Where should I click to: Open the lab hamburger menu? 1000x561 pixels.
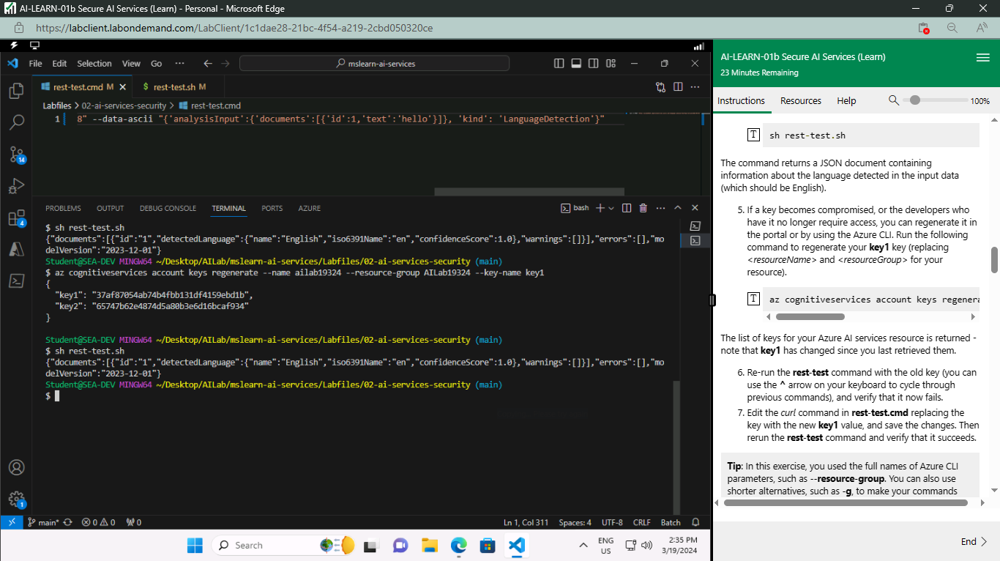pyautogui.click(x=982, y=58)
